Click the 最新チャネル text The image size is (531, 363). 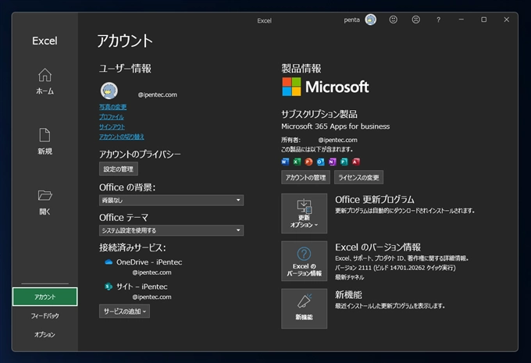pos(350,277)
